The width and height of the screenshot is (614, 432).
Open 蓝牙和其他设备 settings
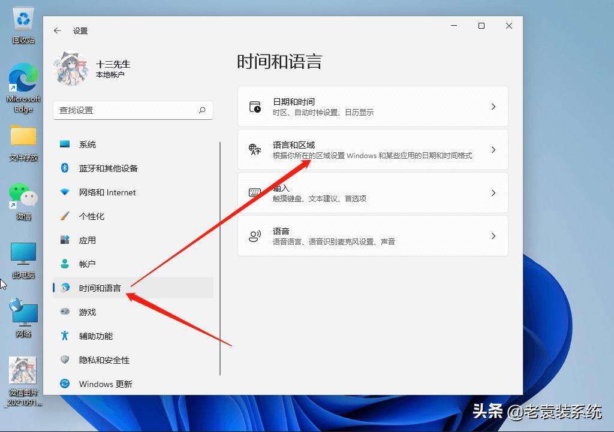tap(108, 168)
